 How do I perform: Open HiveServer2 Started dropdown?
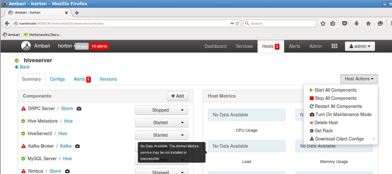point(162,135)
